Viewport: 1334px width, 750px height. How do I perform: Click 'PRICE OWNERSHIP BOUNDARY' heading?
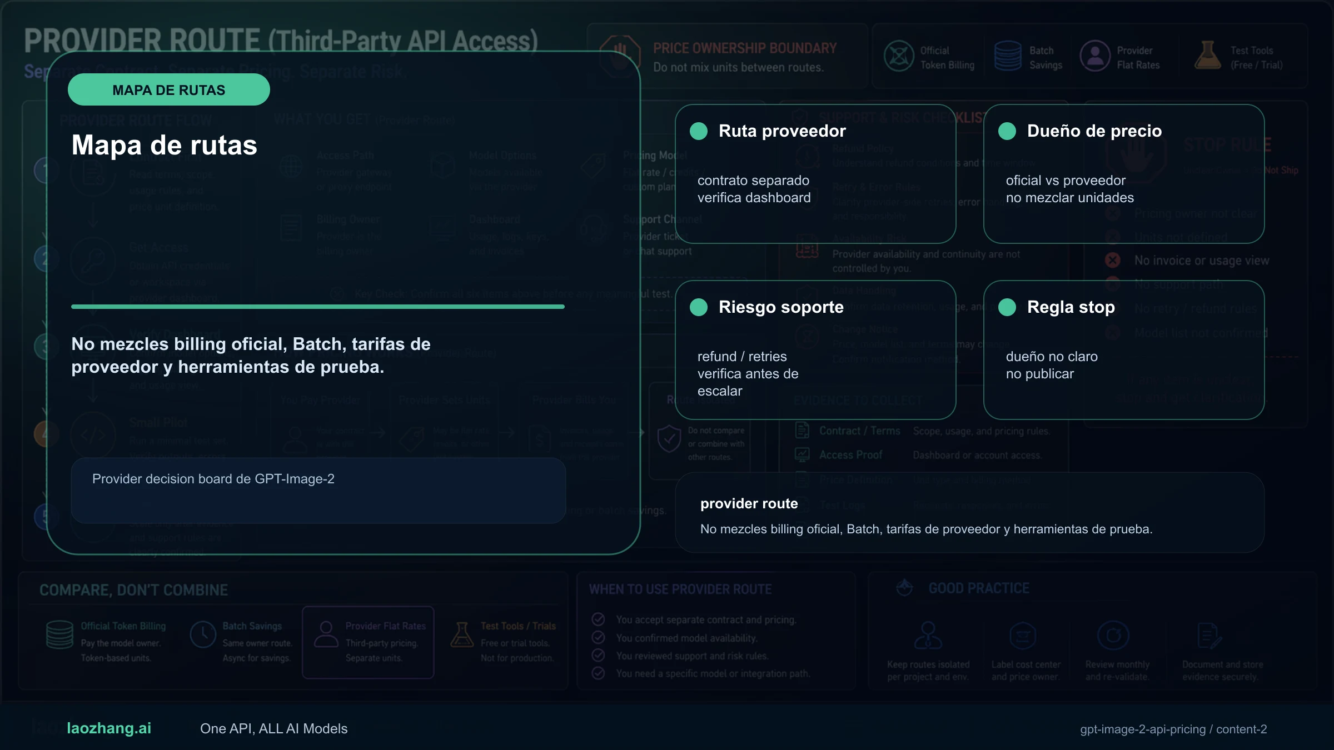click(x=745, y=48)
